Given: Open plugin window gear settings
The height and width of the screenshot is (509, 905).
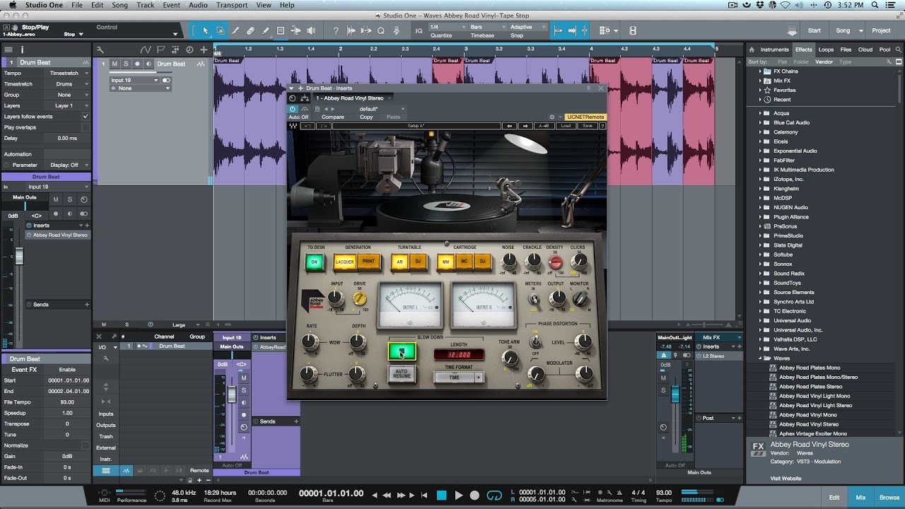Looking at the screenshot, I should [x=552, y=117].
